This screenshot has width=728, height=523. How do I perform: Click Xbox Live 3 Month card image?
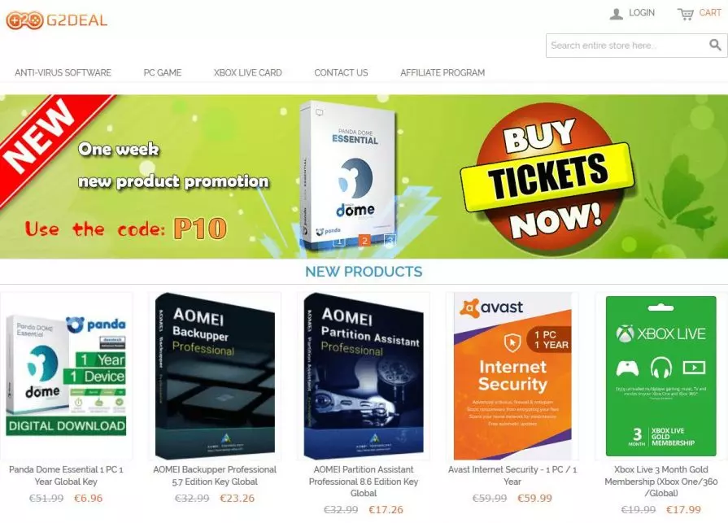click(x=660, y=376)
